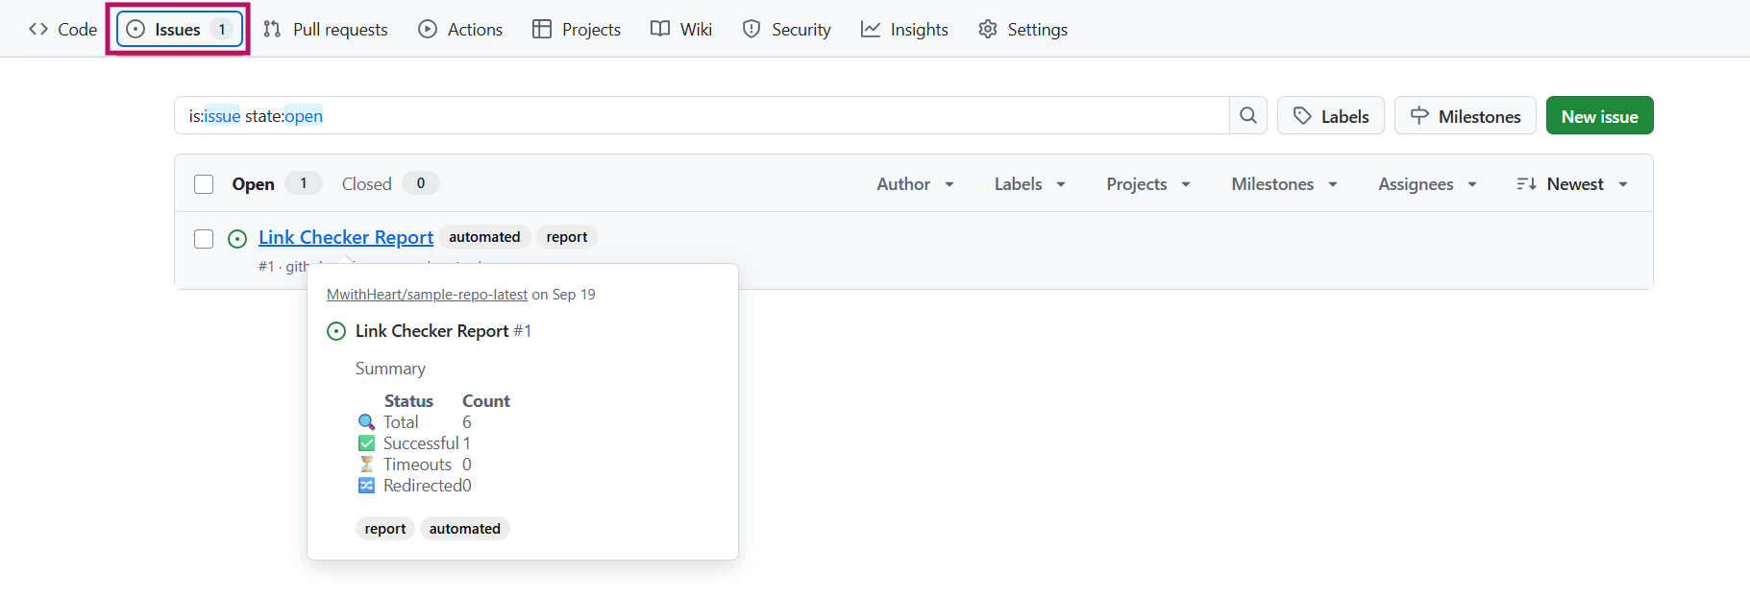The width and height of the screenshot is (1750, 597).
Task: Toggle the select all issues checkbox
Action: (x=204, y=184)
